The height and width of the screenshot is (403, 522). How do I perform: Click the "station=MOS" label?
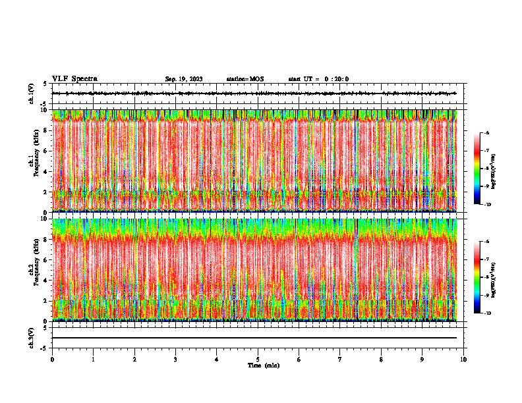pyautogui.click(x=245, y=79)
